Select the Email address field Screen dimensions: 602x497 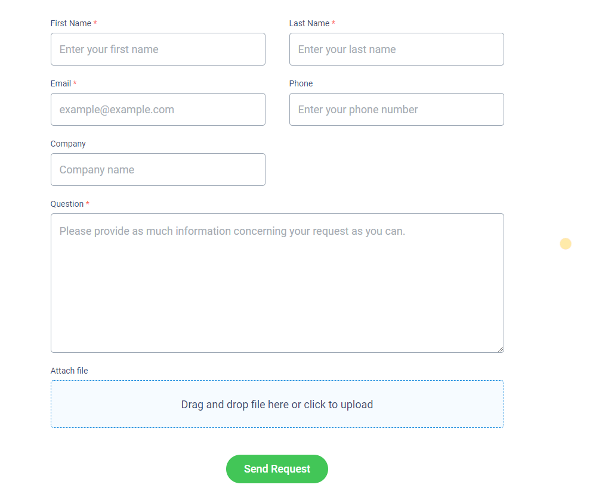(158, 110)
